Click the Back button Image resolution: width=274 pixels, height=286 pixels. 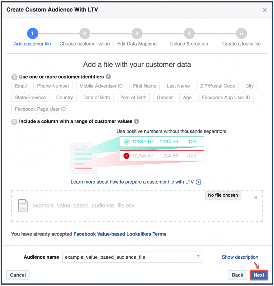pos(237,275)
